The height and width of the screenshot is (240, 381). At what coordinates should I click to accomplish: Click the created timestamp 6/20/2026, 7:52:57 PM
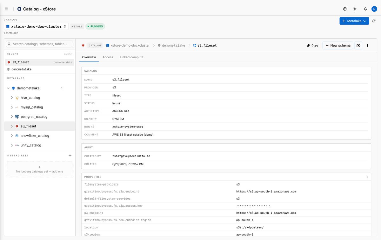(x=128, y=164)
